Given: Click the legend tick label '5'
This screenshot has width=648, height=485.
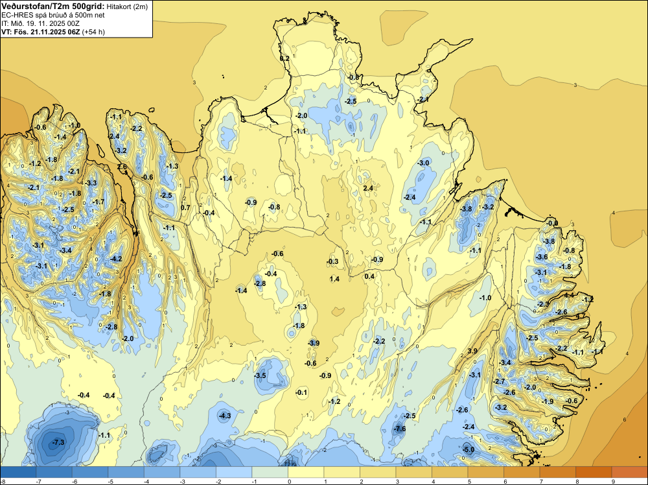Looking at the screenshot, I should tap(469, 481).
